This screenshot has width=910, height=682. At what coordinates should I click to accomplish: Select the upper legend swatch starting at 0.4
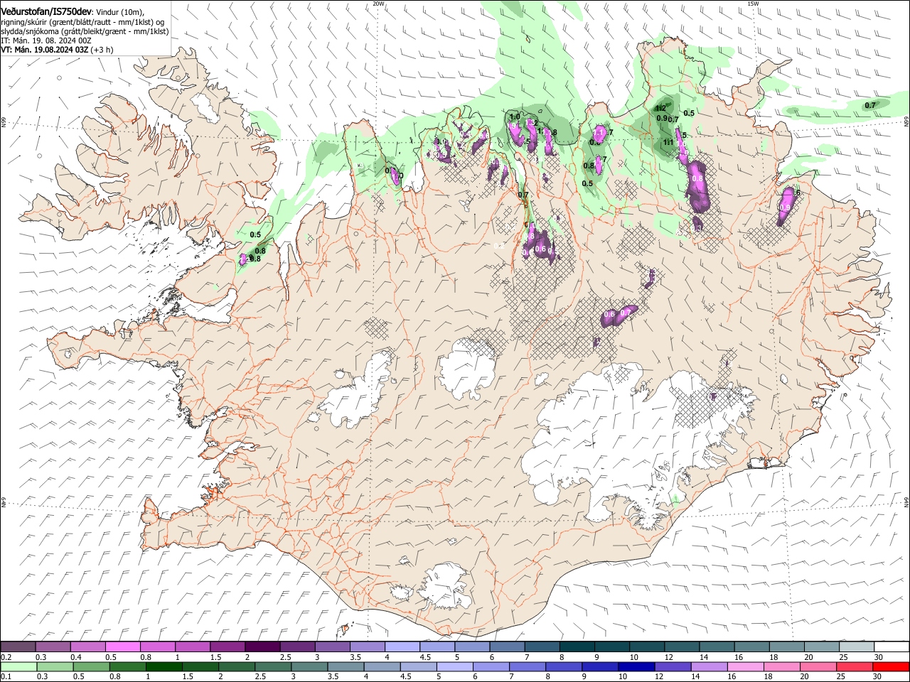(87, 646)
